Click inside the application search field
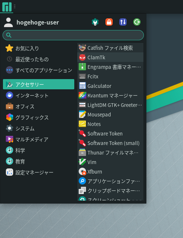The width and height of the screenshot is (183, 238). point(73,35)
